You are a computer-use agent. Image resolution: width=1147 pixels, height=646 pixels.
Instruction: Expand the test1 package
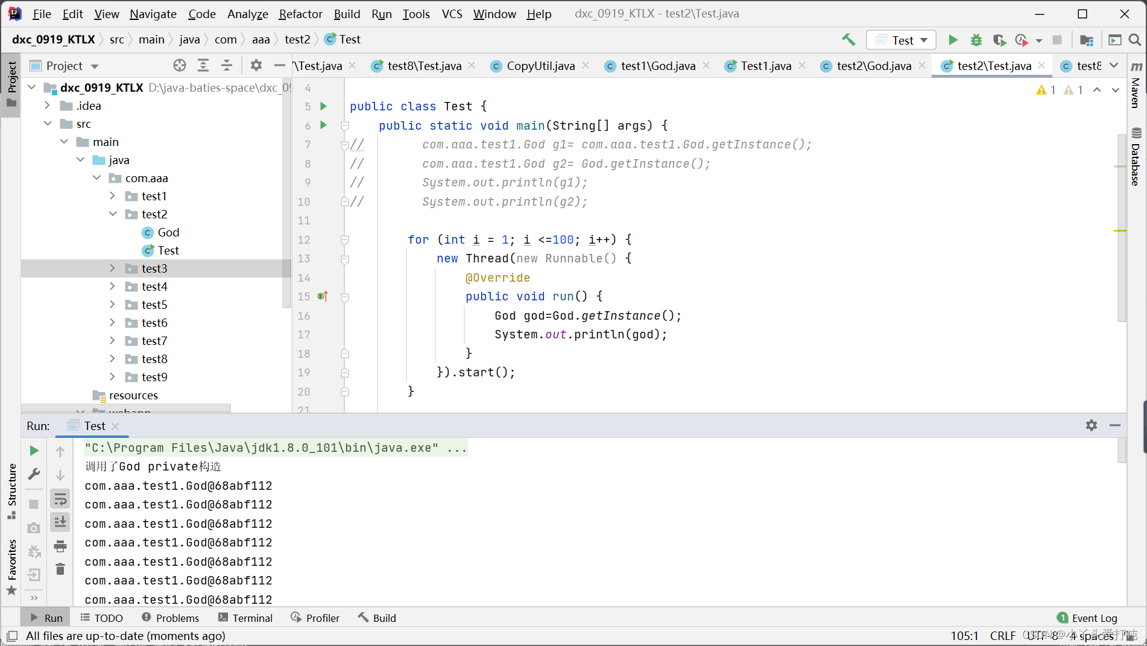coord(113,196)
